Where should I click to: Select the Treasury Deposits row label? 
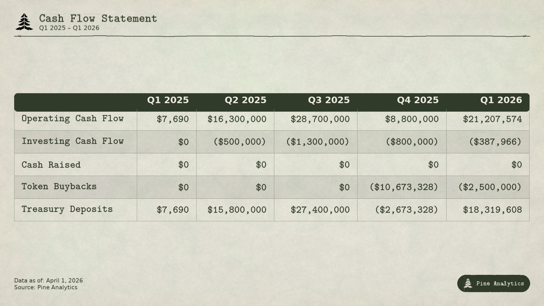pos(67,209)
